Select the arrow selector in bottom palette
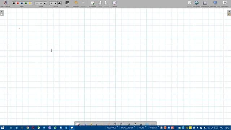This screenshot has height=130, width=231. (97, 125)
